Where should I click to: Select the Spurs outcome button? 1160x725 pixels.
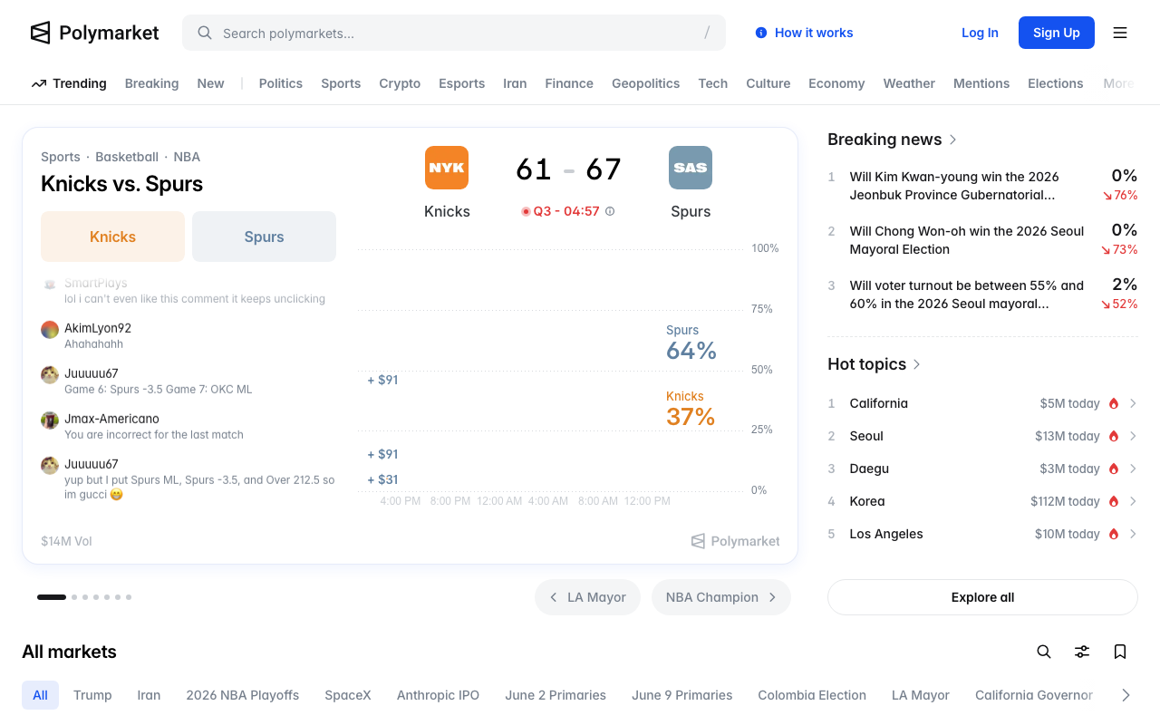[264, 237]
